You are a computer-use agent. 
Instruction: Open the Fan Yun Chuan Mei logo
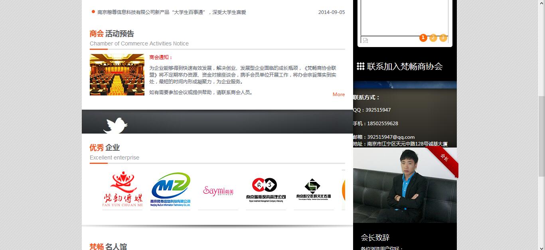point(122,189)
